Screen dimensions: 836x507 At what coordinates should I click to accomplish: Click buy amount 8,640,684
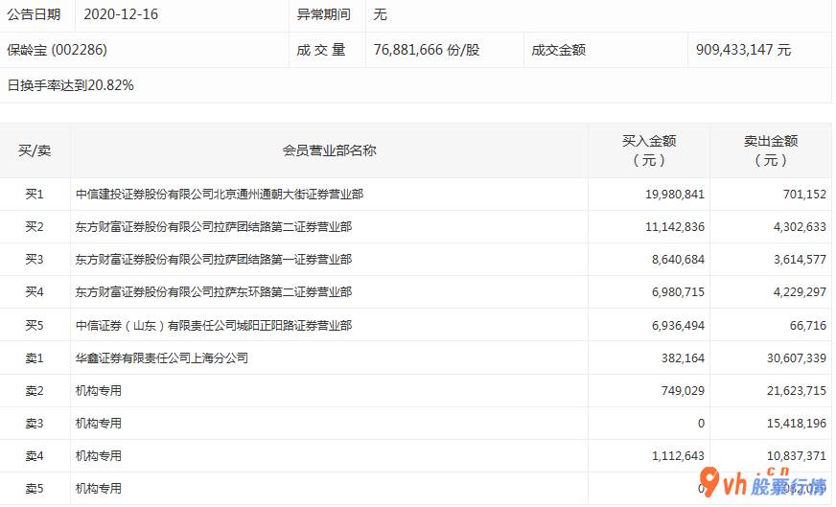[678, 260]
